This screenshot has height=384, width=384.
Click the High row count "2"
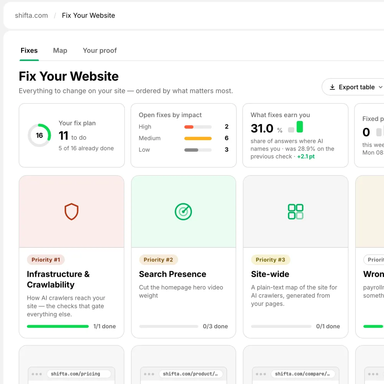pyautogui.click(x=227, y=127)
